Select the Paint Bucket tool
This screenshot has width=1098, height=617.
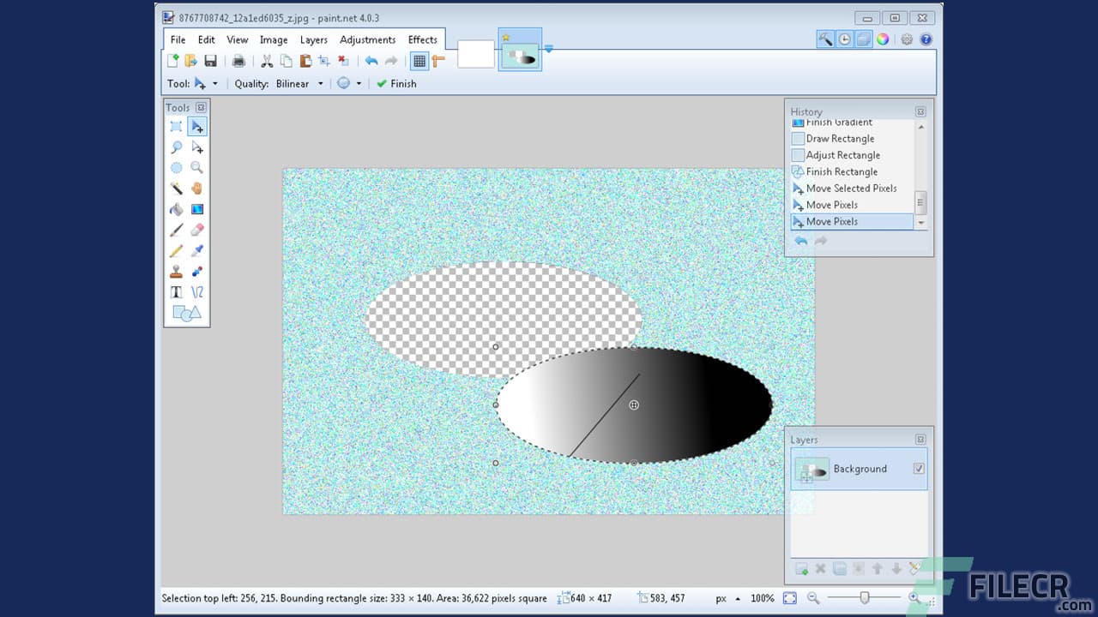[177, 208]
